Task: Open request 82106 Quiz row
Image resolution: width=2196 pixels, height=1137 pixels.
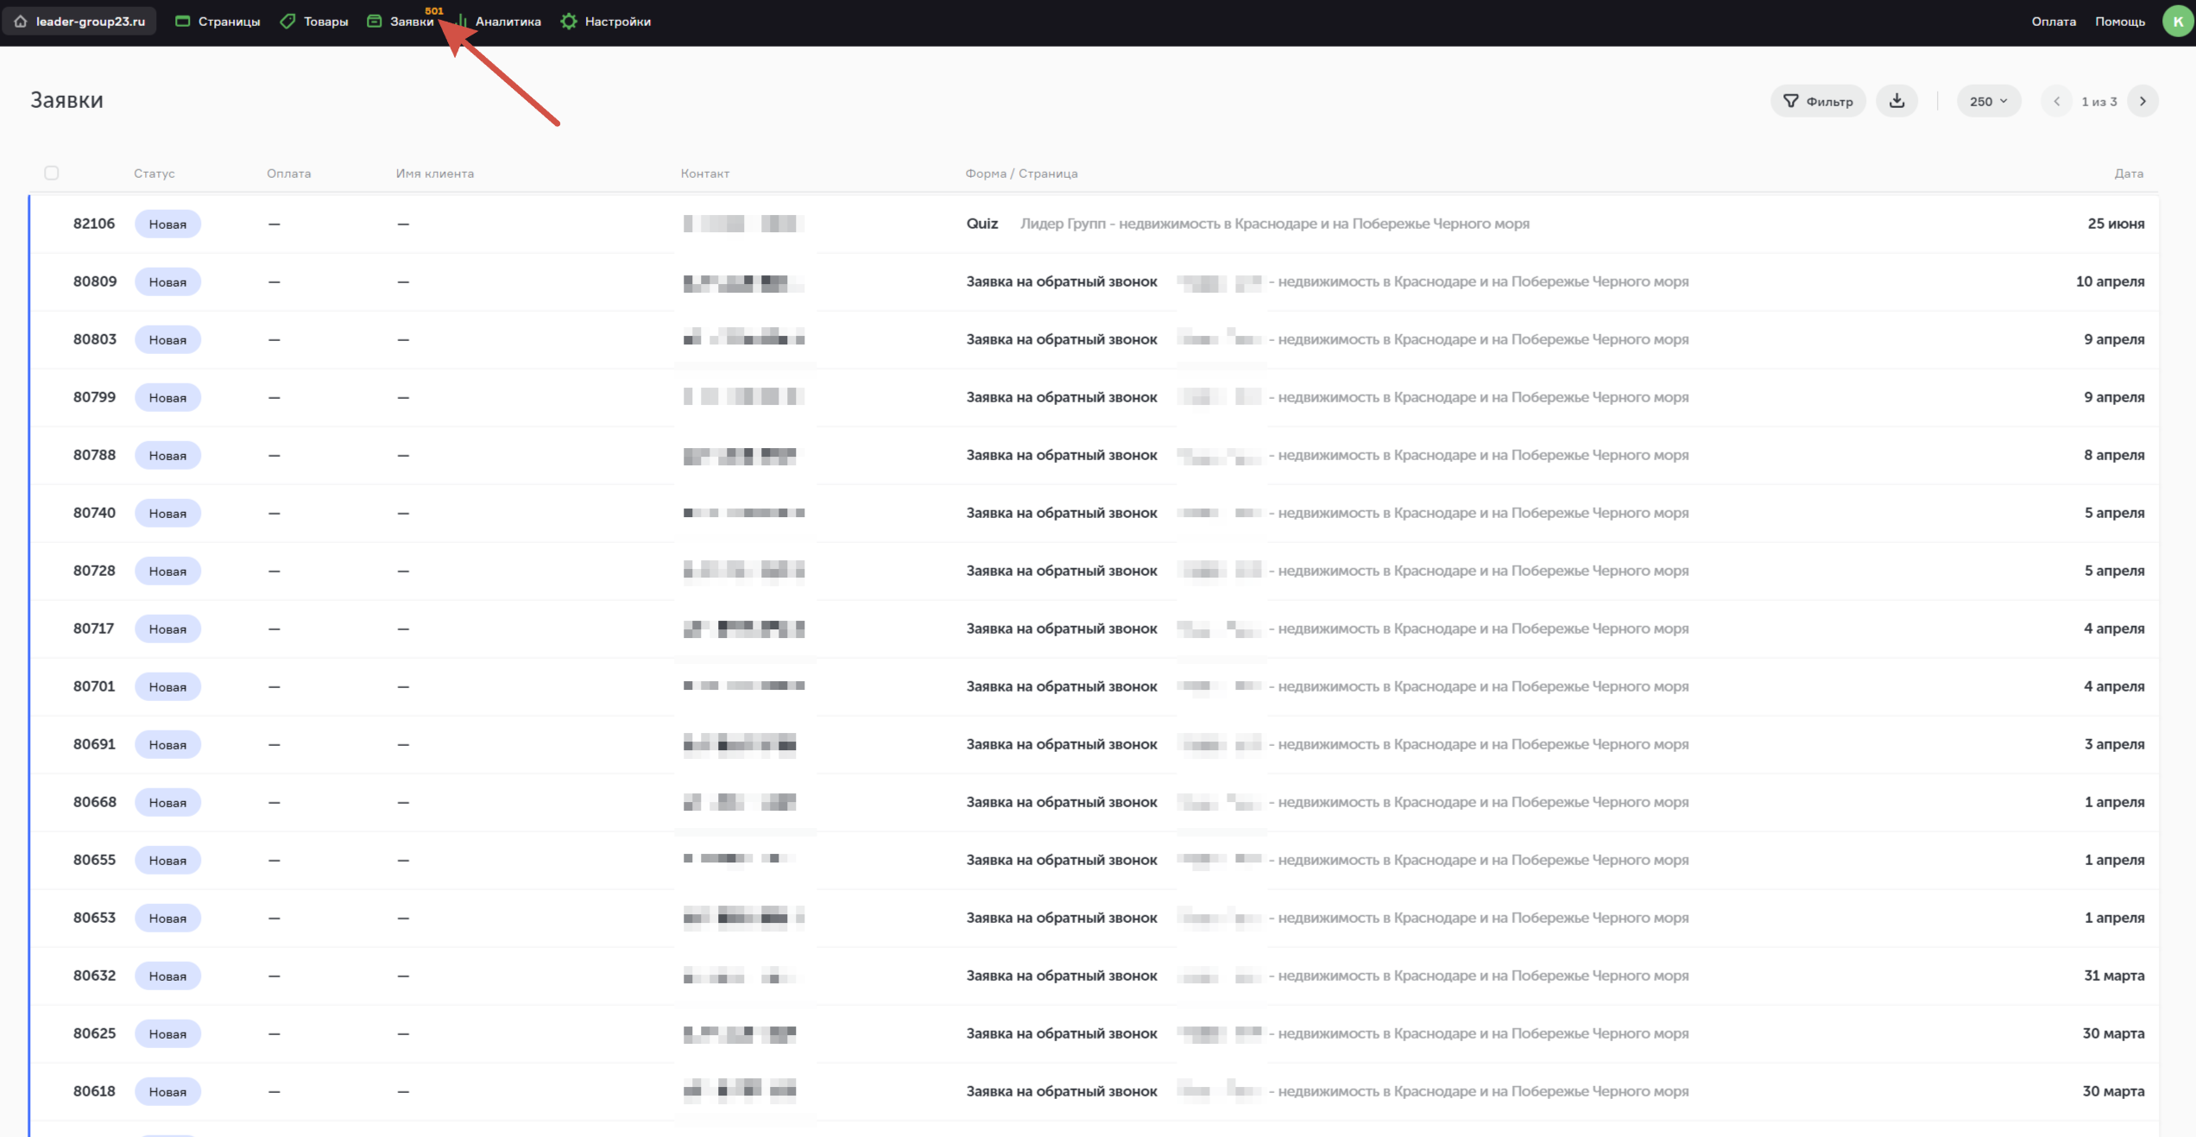Action: 982,224
